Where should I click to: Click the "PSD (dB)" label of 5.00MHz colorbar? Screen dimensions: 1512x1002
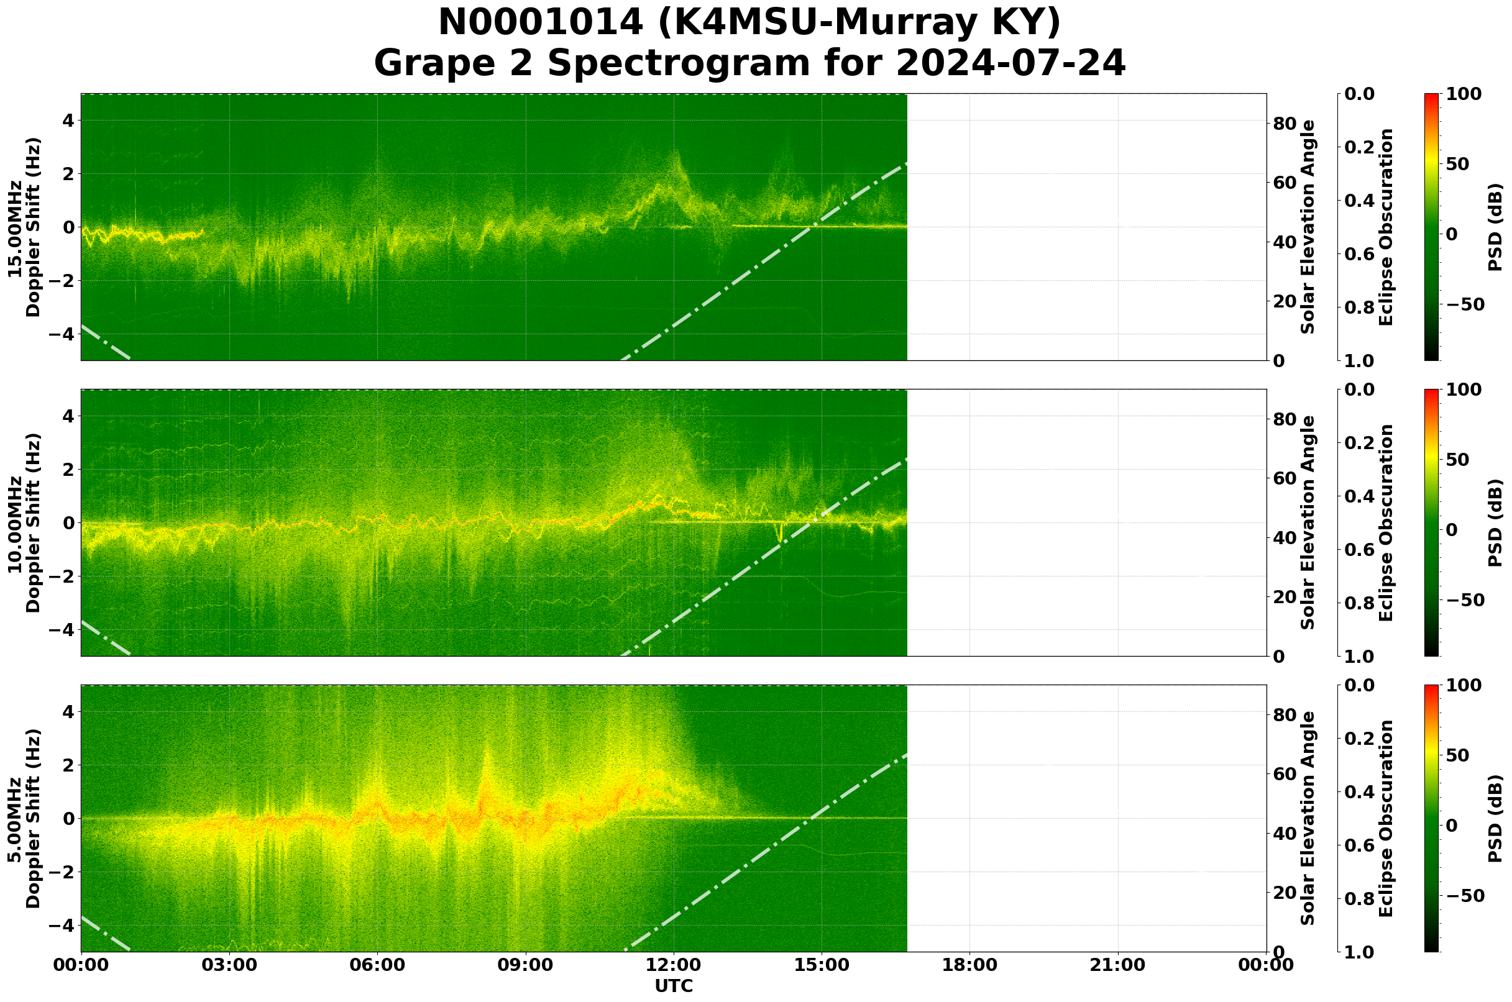coord(1495,819)
